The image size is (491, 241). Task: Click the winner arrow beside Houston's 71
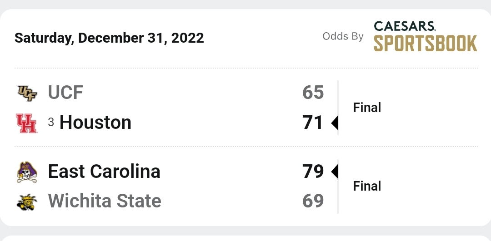point(335,123)
